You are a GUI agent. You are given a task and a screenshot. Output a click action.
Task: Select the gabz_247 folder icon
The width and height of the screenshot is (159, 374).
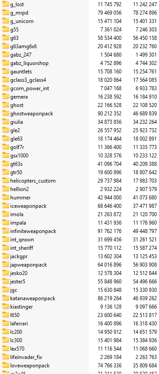[5, 55]
